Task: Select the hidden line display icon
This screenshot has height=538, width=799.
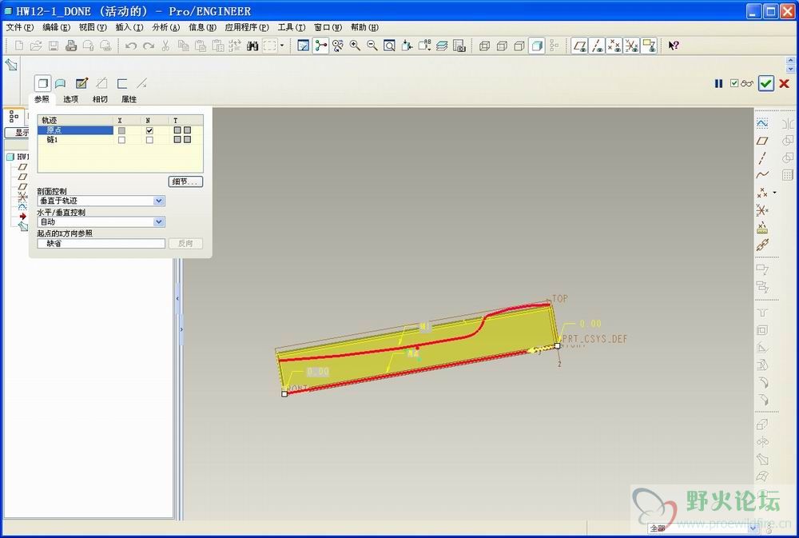Action: pos(502,46)
